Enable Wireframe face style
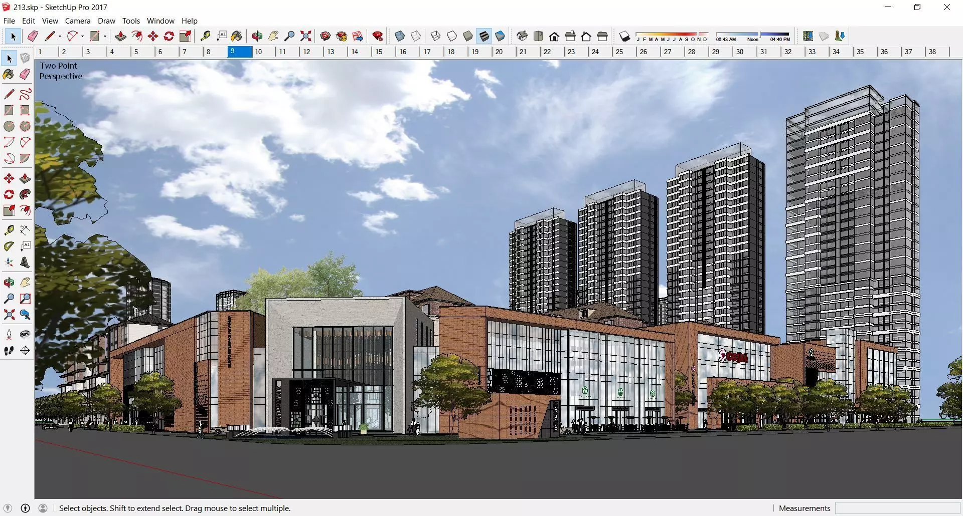The image size is (963, 516). [x=436, y=36]
